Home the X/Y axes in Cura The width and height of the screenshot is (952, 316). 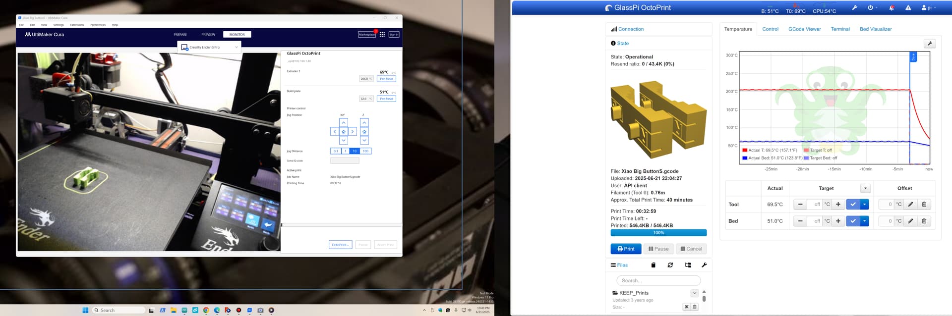pos(344,132)
